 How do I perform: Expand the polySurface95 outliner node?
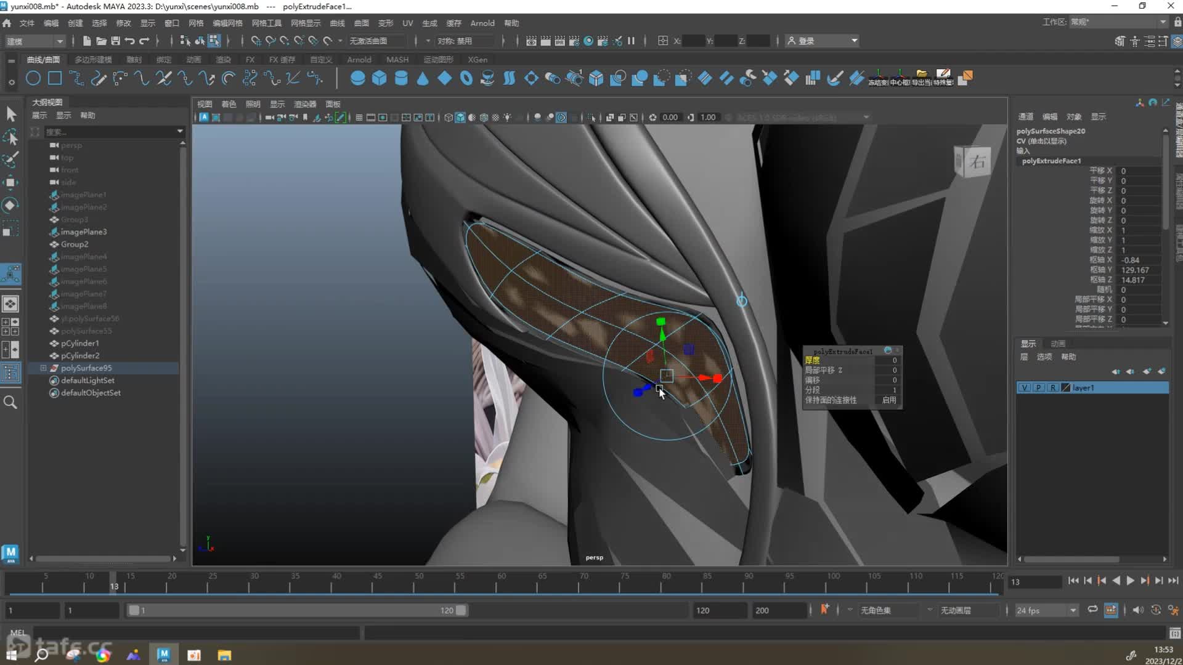click(x=43, y=368)
